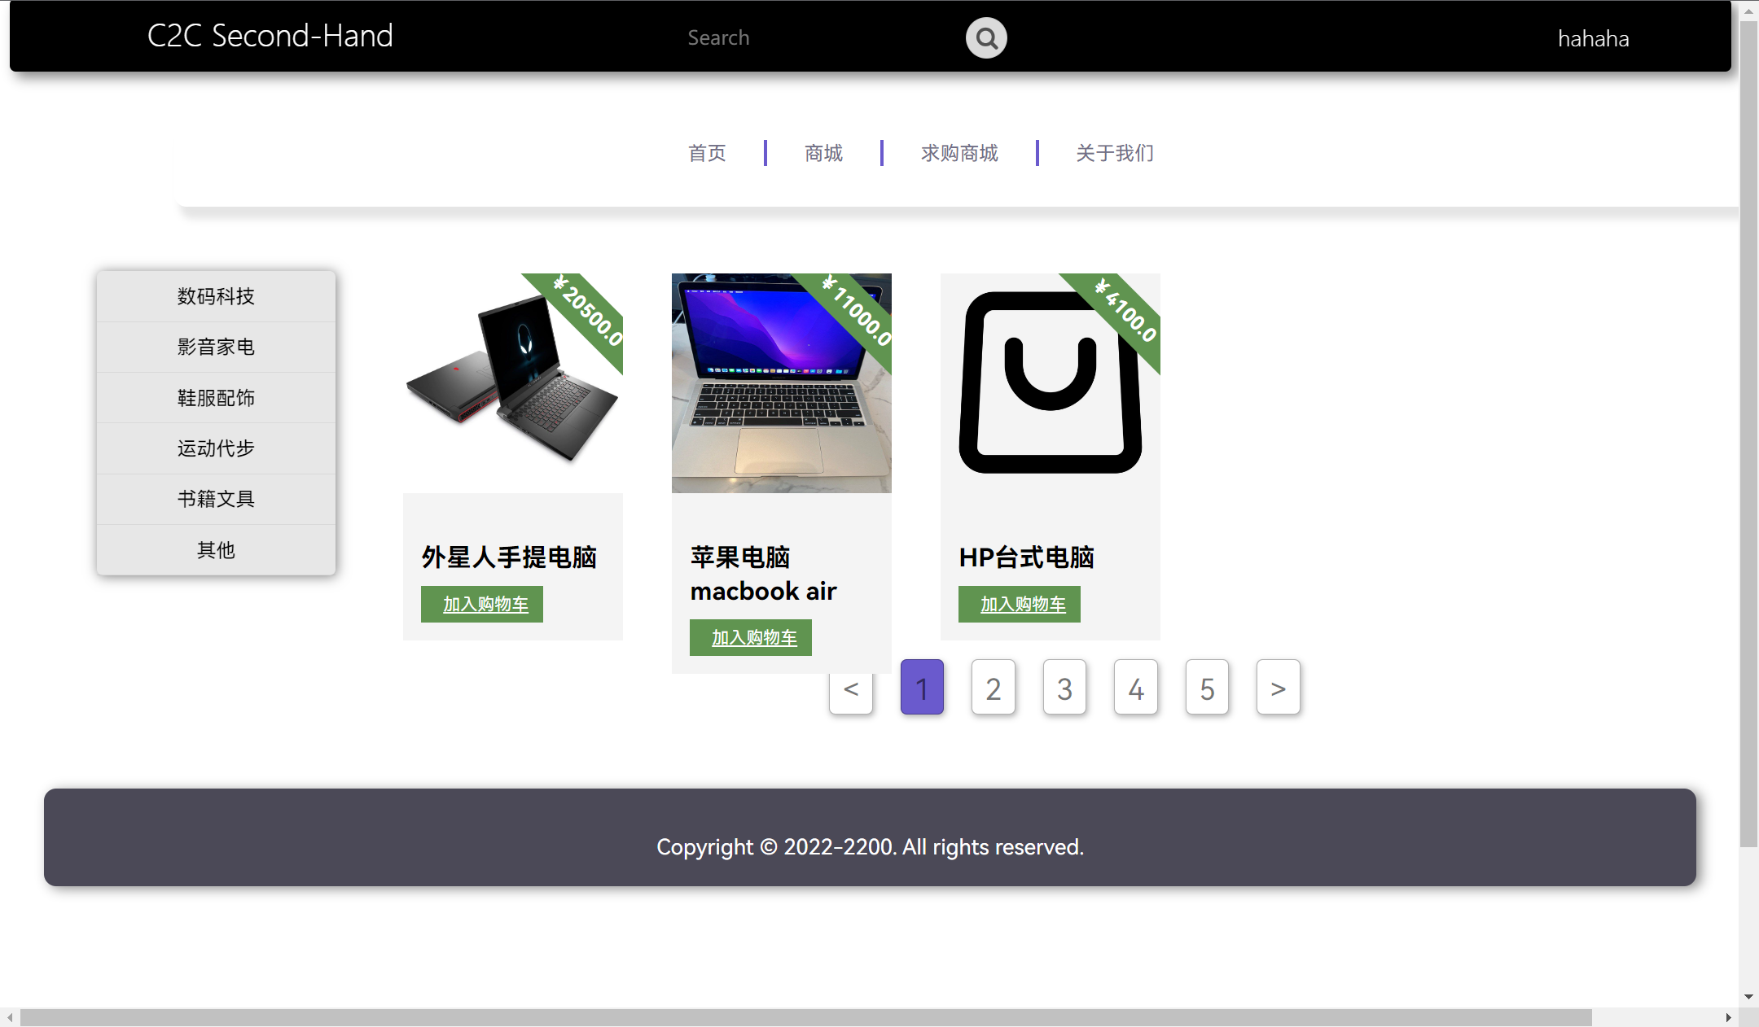1759x1027 pixels.
Task: Select the 书籍文具 category
Action: 216,499
